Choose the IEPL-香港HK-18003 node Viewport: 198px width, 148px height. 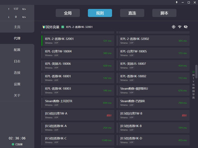pyautogui.click(x=78, y=90)
